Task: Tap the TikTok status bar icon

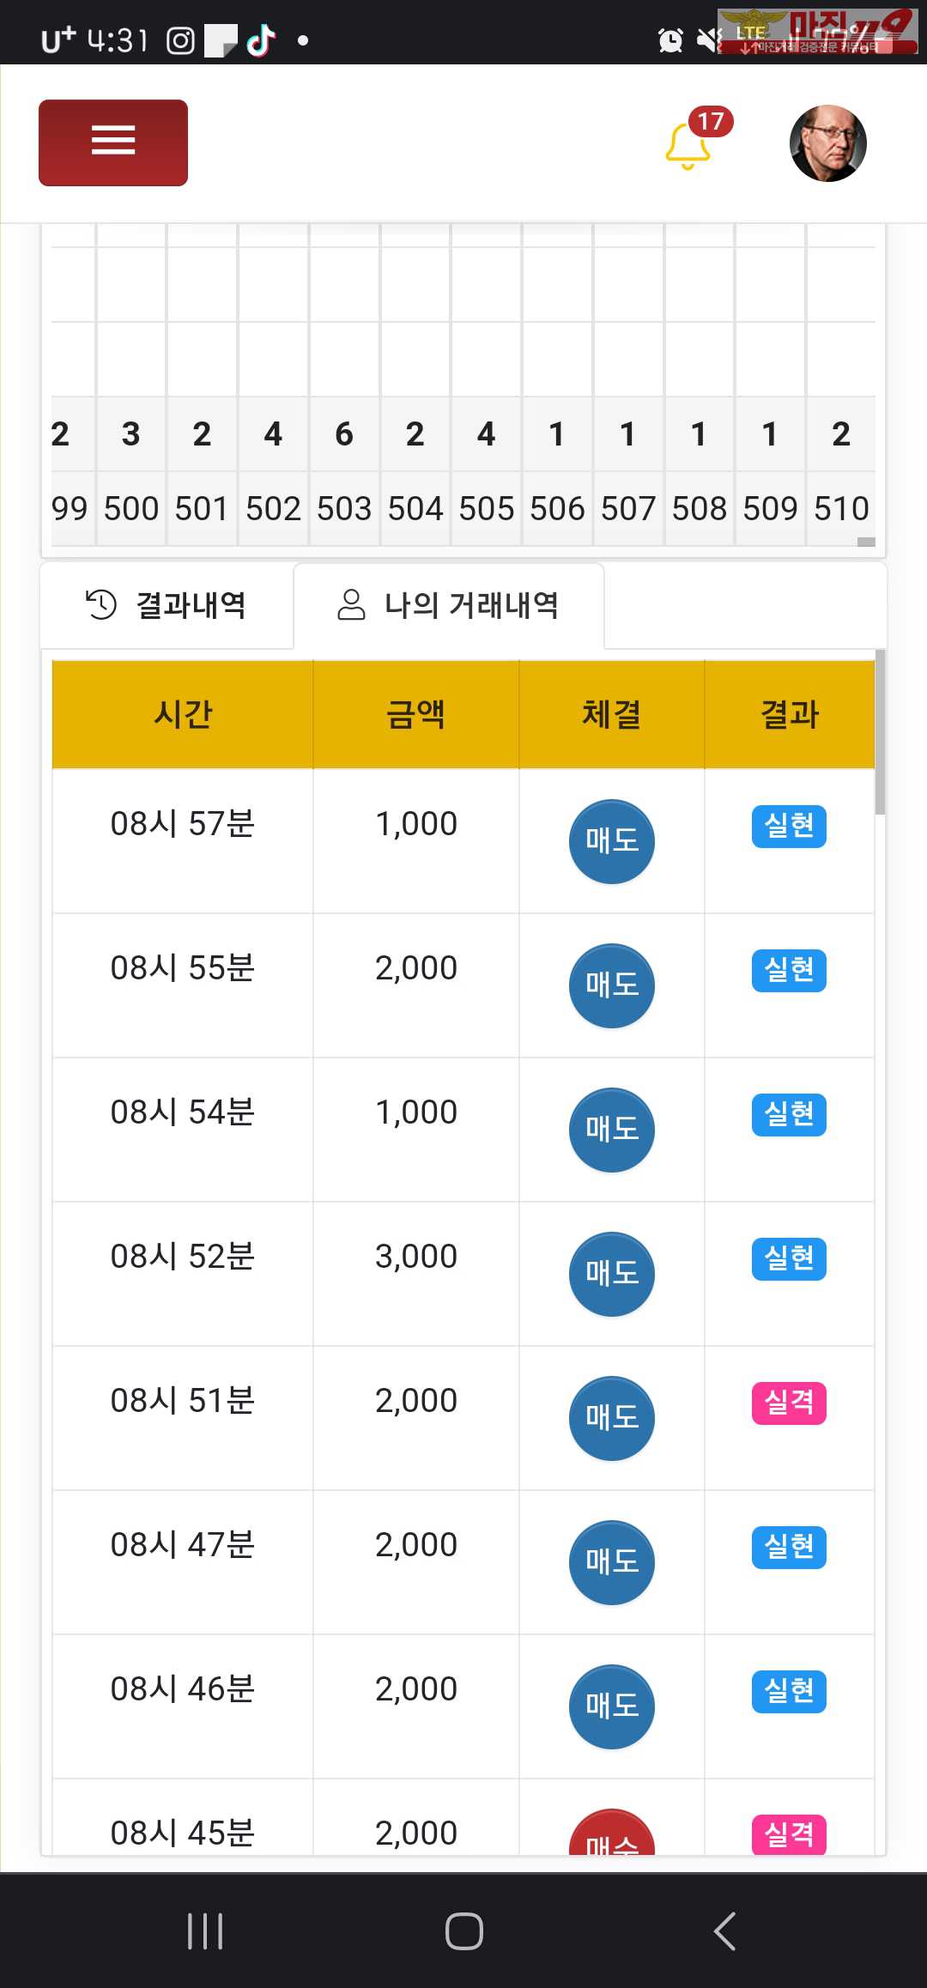Action: coord(261,40)
